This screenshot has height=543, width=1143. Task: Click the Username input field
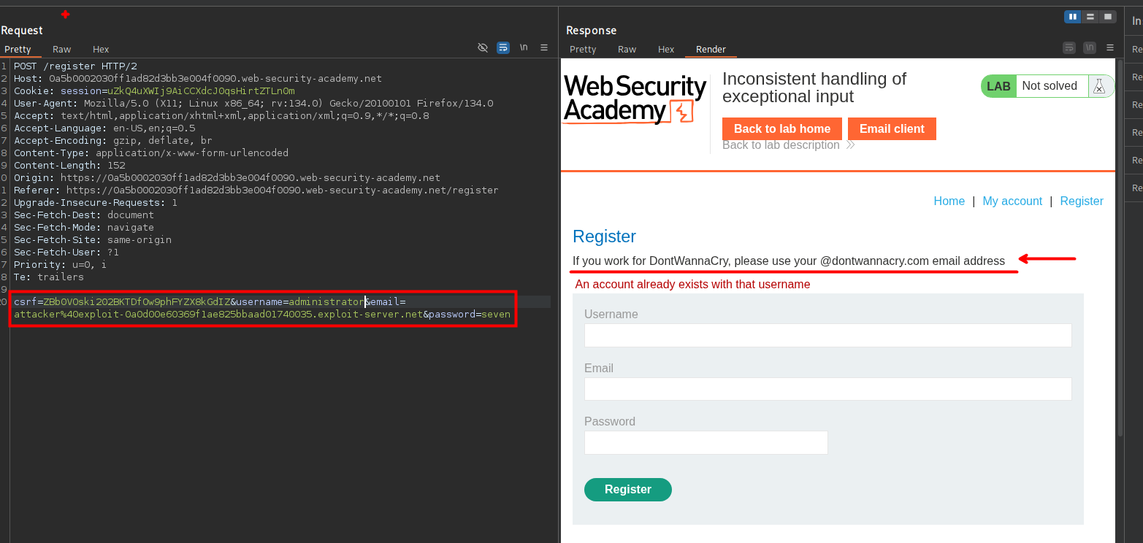[x=827, y=336]
